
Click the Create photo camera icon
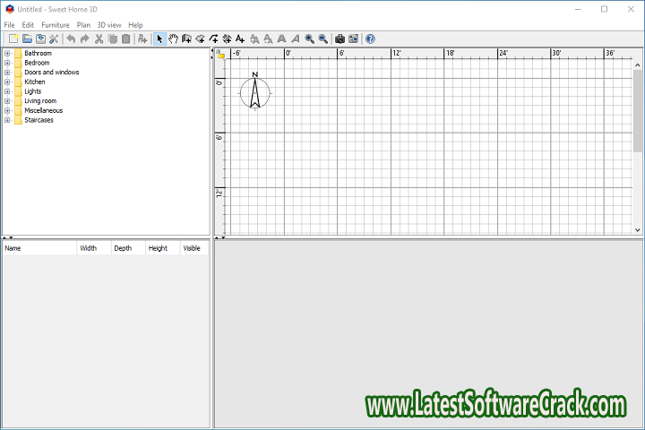click(340, 39)
